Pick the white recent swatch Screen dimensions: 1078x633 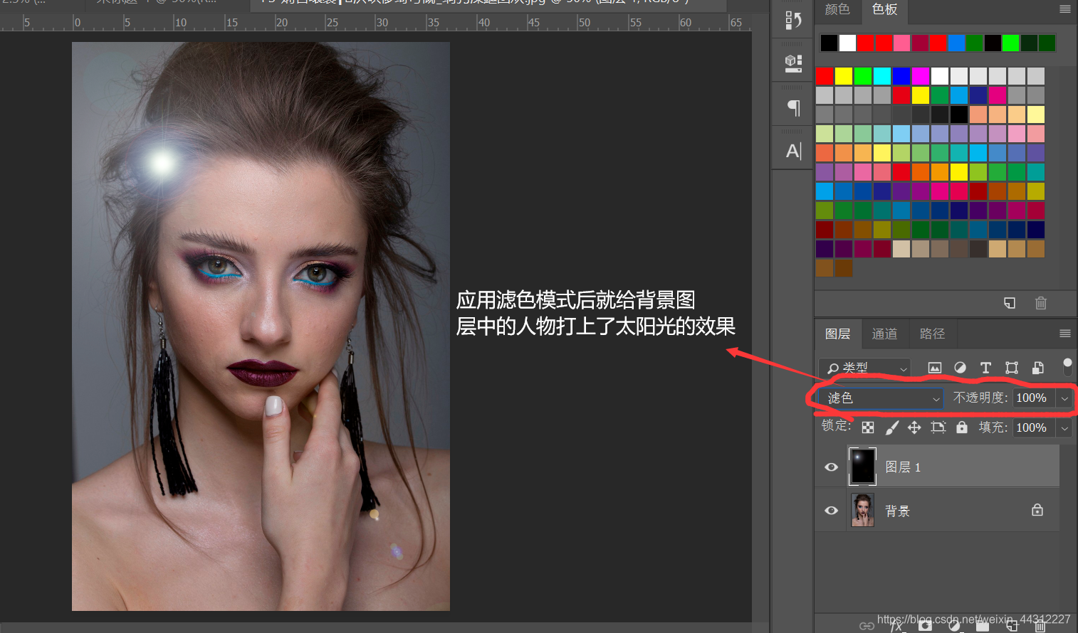(847, 43)
